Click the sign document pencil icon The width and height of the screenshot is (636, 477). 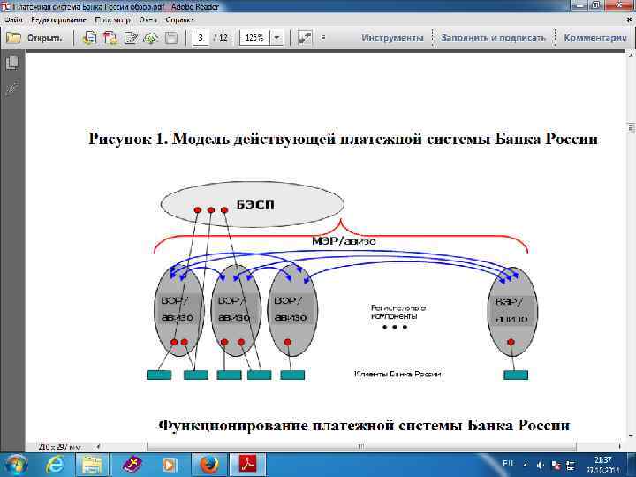pos(131,38)
